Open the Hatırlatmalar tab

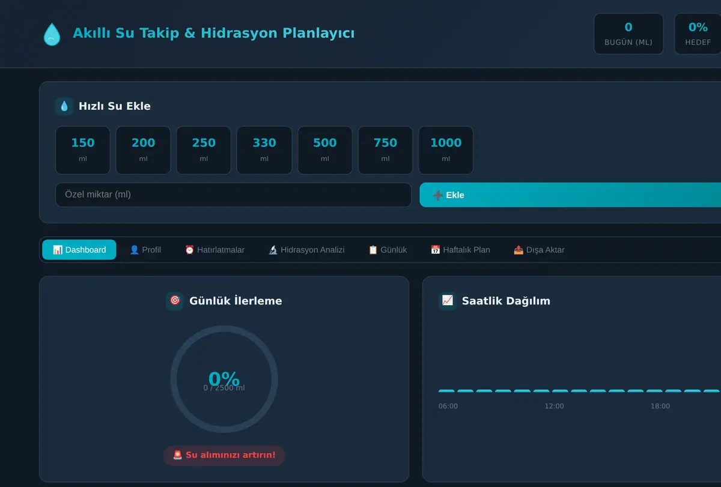[214, 250]
